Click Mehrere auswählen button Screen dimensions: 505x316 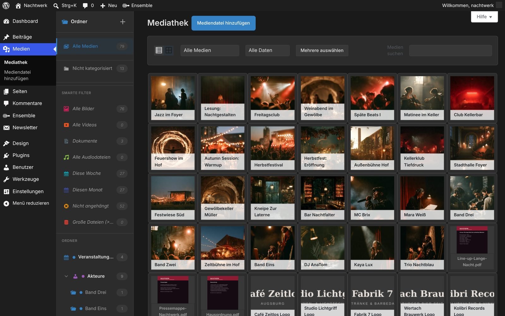322,50
